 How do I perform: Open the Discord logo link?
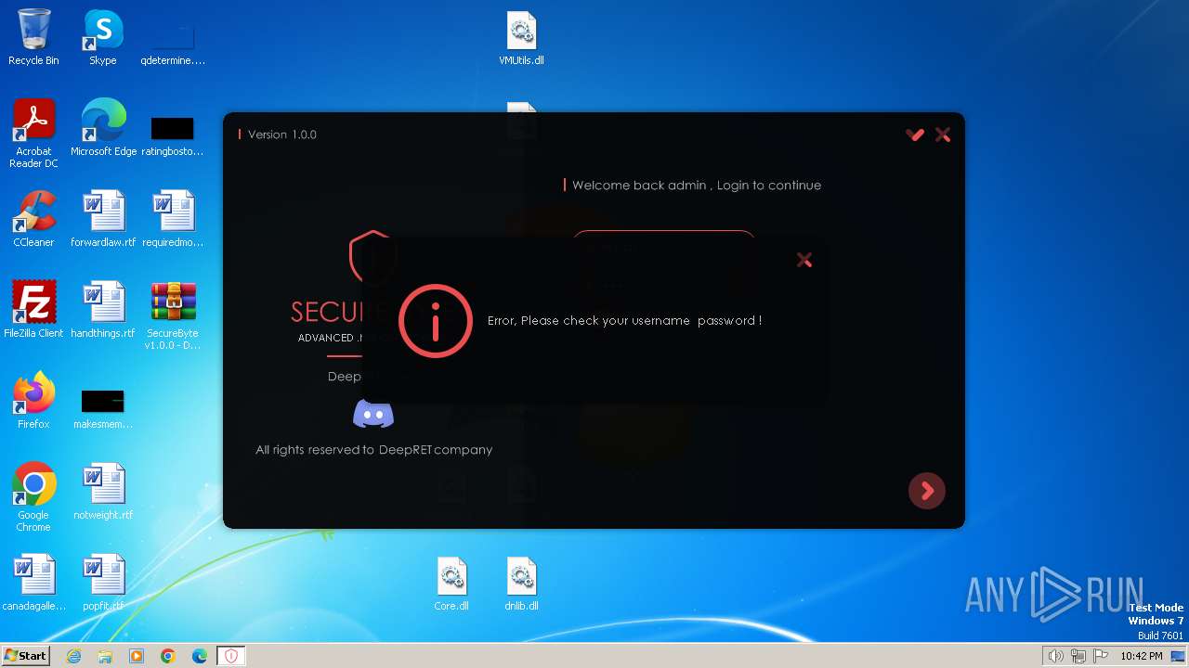(373, 414)
